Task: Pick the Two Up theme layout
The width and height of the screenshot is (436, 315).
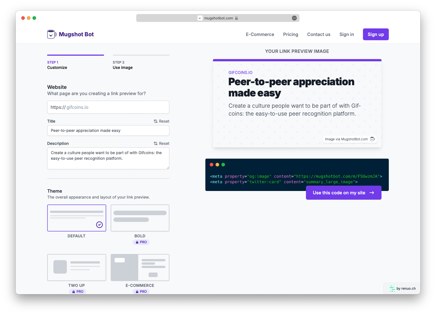Action: [77, 267]
